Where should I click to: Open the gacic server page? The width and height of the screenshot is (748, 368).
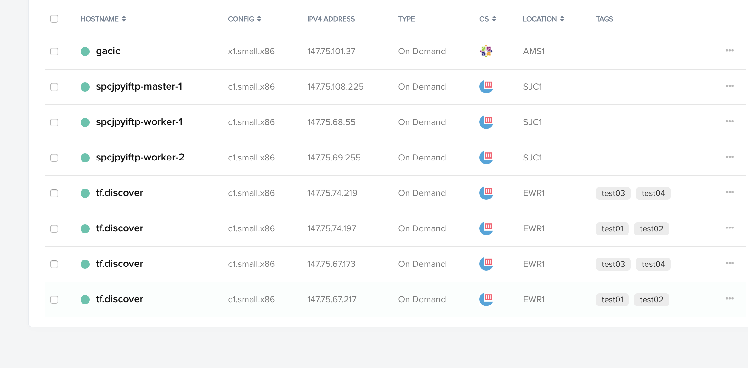click(x=108, y=51)
